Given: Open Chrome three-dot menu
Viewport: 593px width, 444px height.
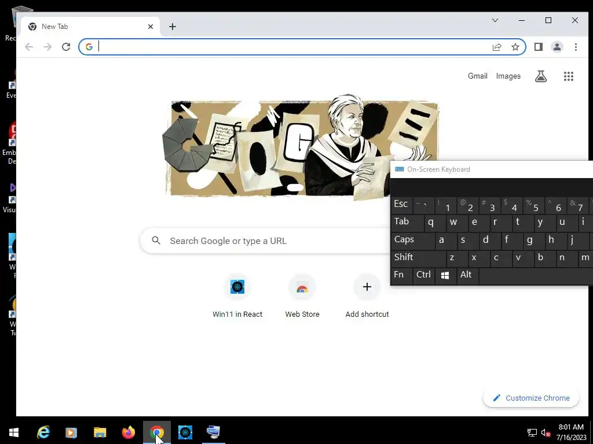Looking at the screenshot, I should pyautogui.click(x=576, y=47).
